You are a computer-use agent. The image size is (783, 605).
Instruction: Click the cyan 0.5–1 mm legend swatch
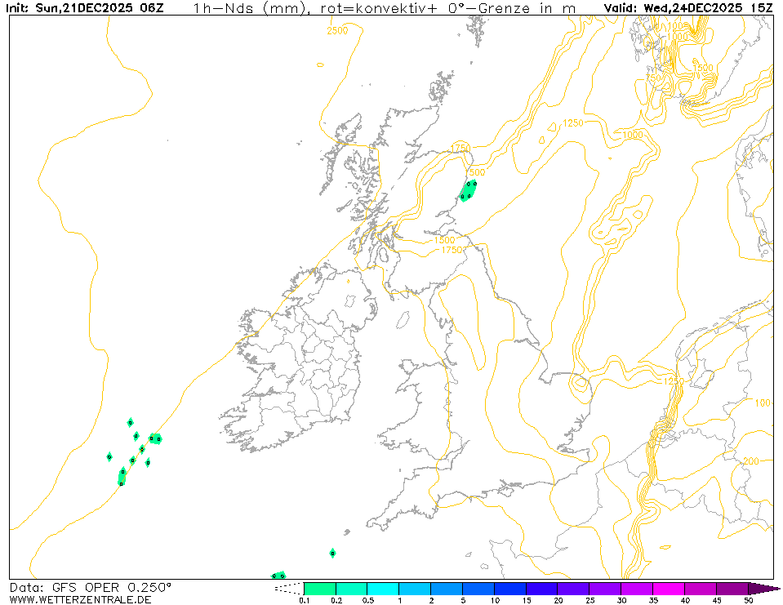pyautogui.click(x=383, y=589)
